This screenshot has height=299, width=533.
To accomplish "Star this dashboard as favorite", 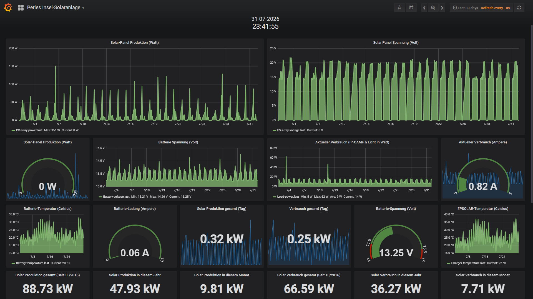I will click(399, 8).
